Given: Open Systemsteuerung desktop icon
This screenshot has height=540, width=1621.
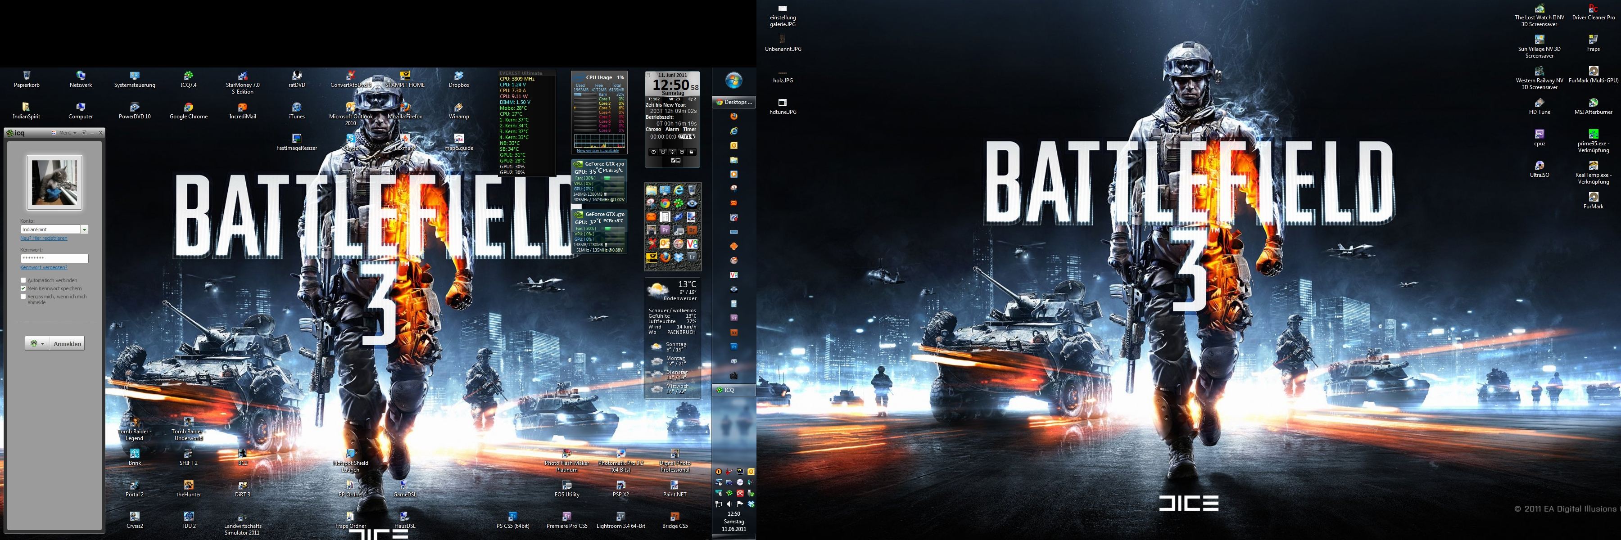Looking at the screenshot, I should pyautogui.click(x=135, y=79).
